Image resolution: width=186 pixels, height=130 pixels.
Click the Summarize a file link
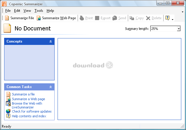click(23, 94)
